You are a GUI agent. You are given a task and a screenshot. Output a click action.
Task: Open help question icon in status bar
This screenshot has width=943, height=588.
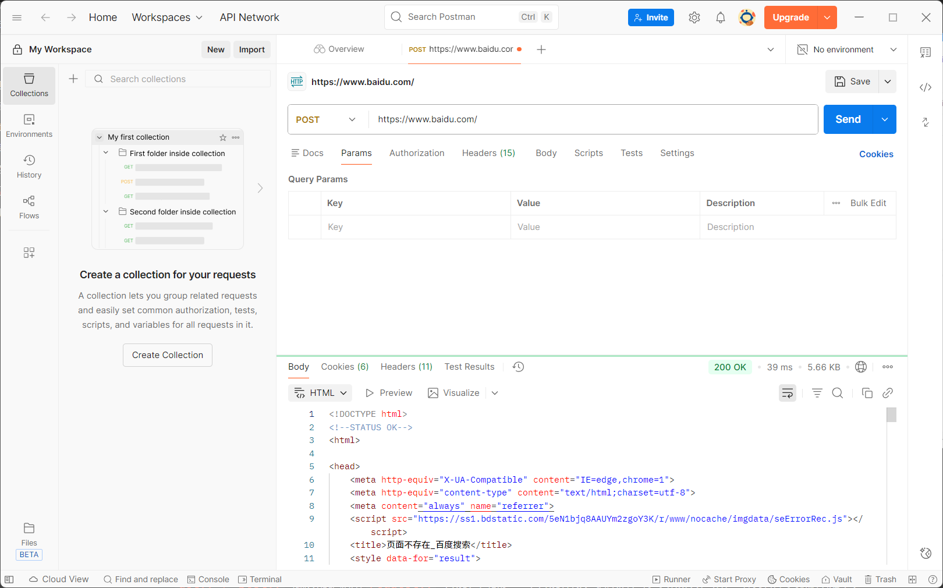click(933, 579)
